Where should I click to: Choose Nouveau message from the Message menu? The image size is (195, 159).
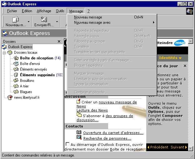[x=112, y=17]
